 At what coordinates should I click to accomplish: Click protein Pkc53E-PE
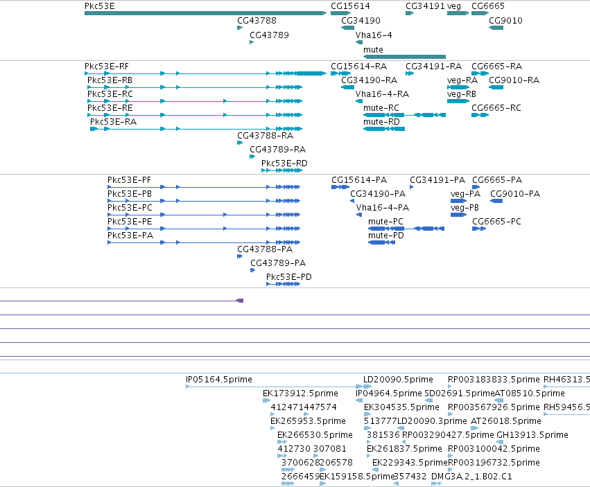point(130,222)
